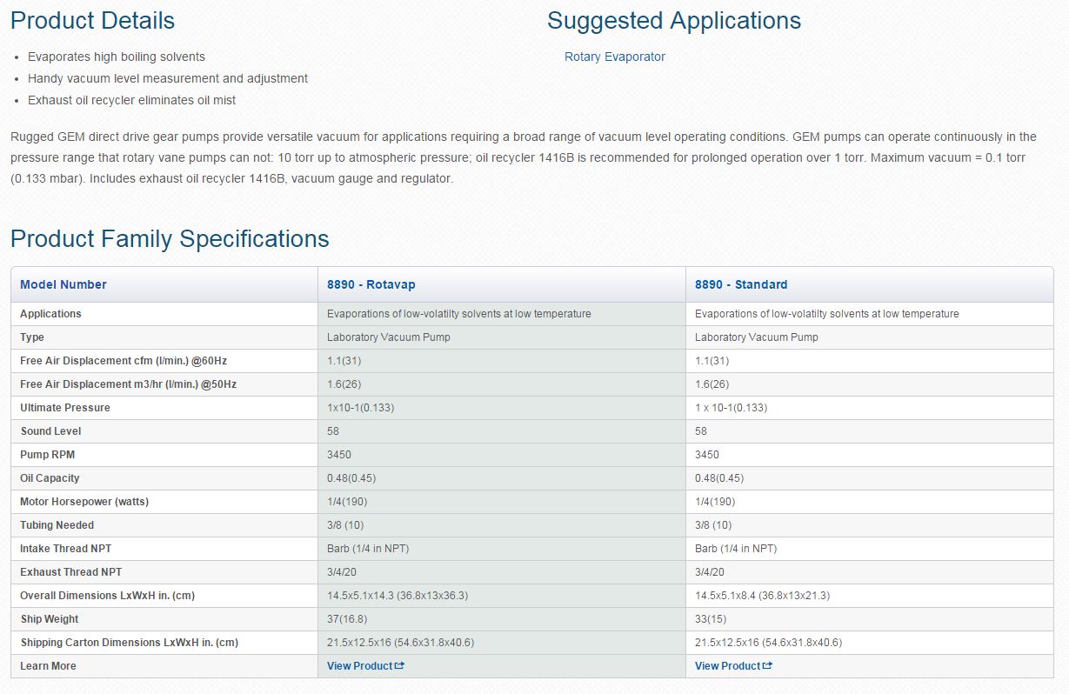Click Shipping Carton Dimensions row label
Screen dimensions: 1069x694
click(x=129, y=643)
